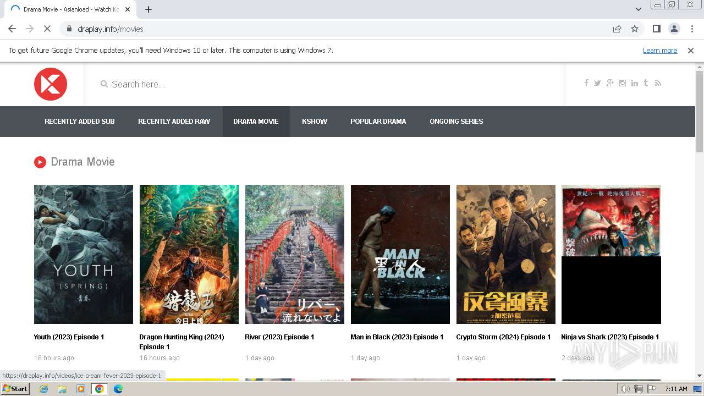
Task: Click the scrollbar down arrow
Action: tap(700, 376)
